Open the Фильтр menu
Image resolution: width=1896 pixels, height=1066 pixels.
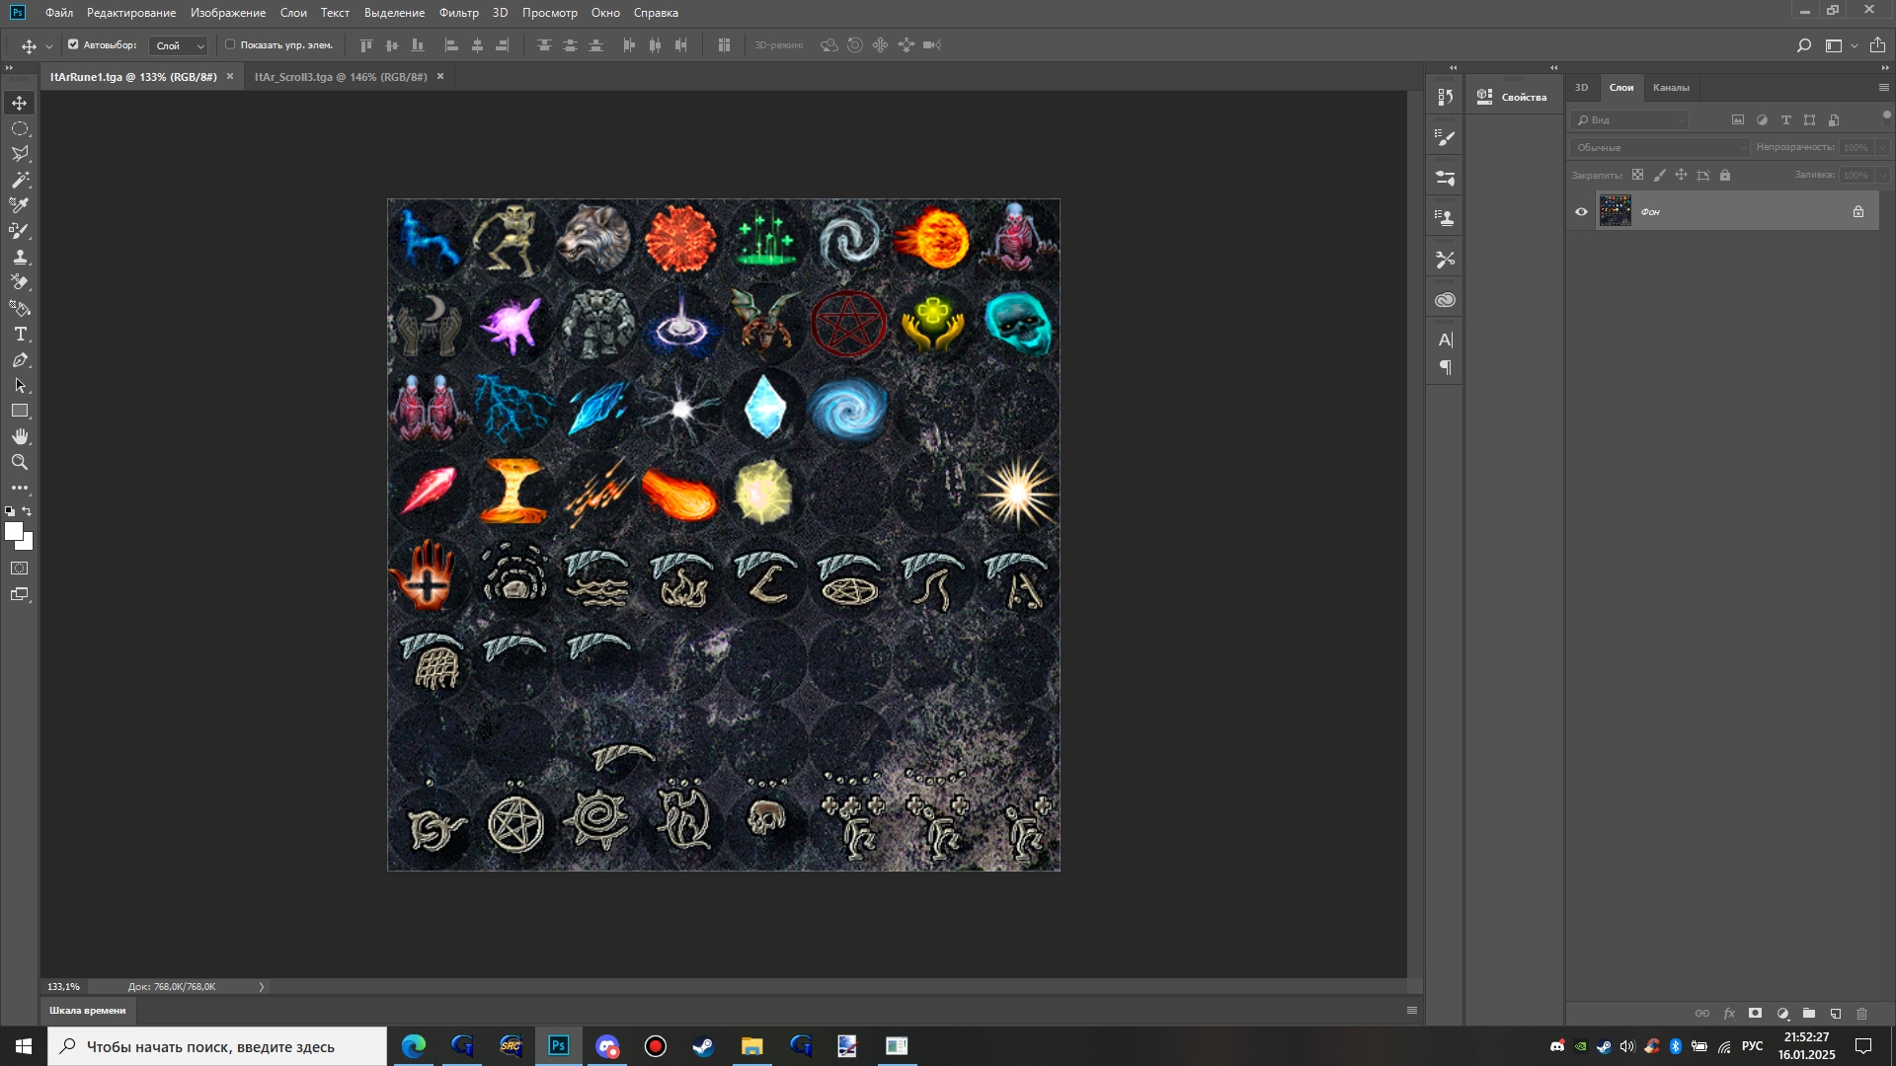458,13
